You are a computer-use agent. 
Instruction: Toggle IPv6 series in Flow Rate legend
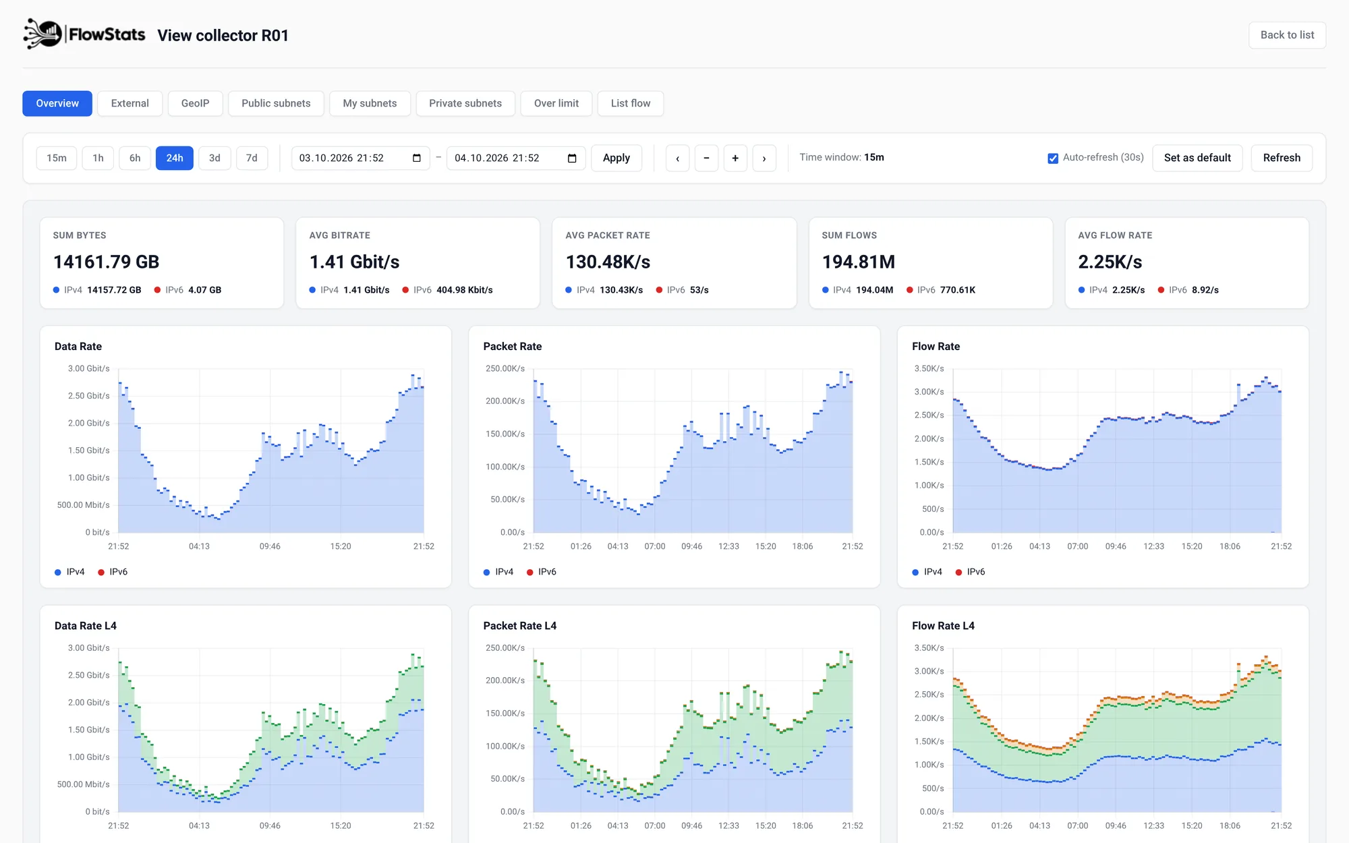point(971,572)
